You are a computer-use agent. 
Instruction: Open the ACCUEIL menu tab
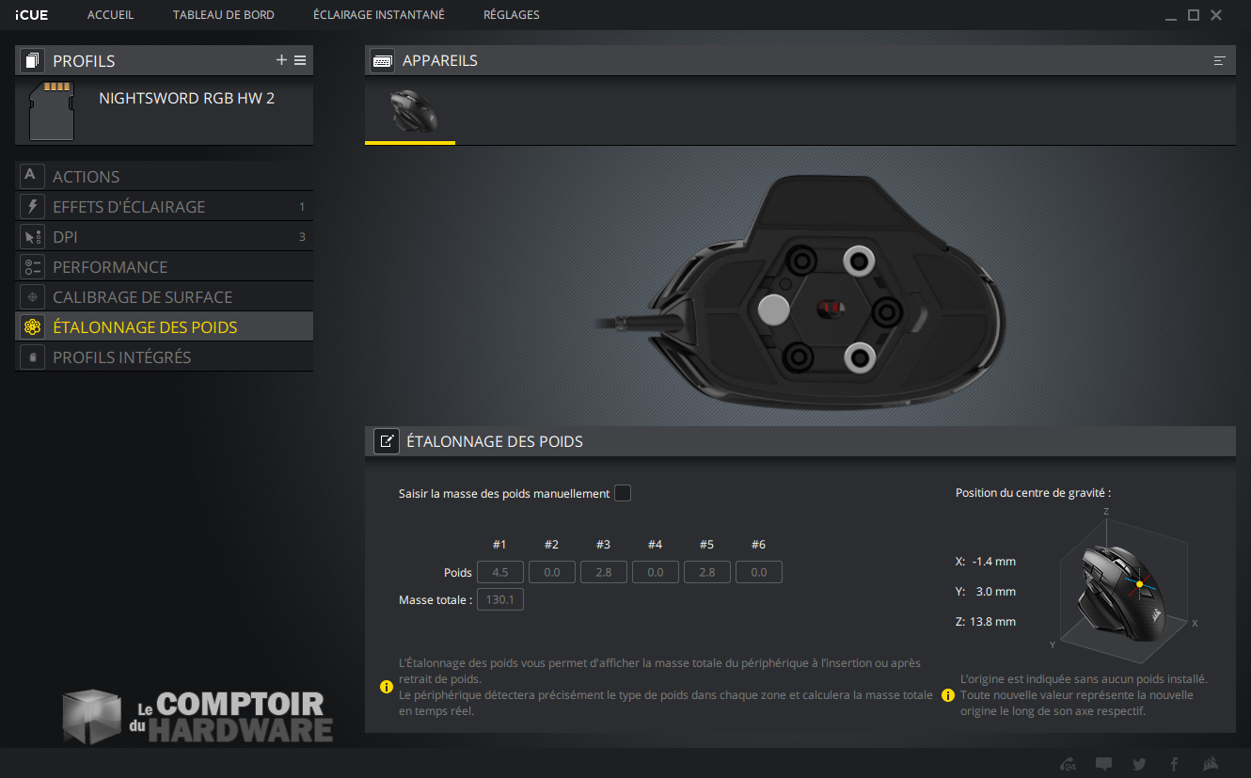click(x=110, y=15)
